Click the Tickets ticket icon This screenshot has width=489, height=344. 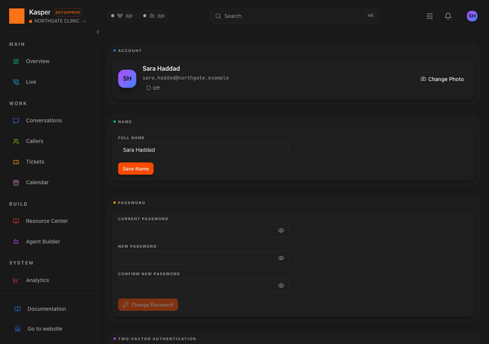(16, 162)
